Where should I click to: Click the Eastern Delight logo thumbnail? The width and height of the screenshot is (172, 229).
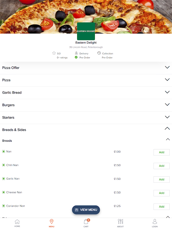[x=86, y=31]
